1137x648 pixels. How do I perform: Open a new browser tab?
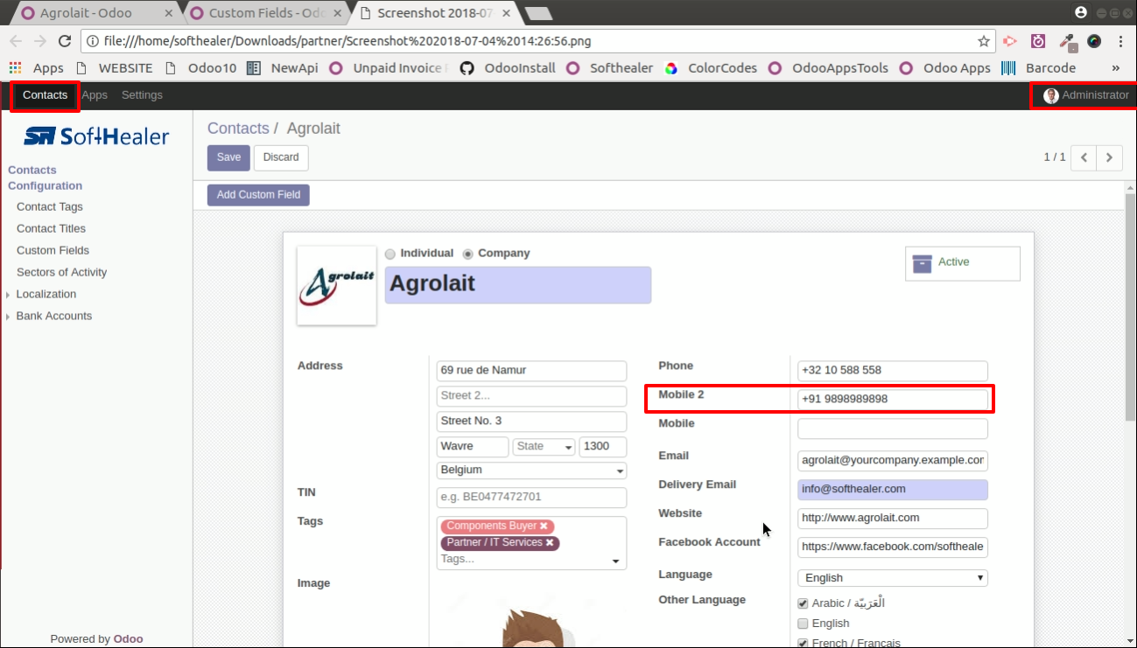click(x=537, y=13)
